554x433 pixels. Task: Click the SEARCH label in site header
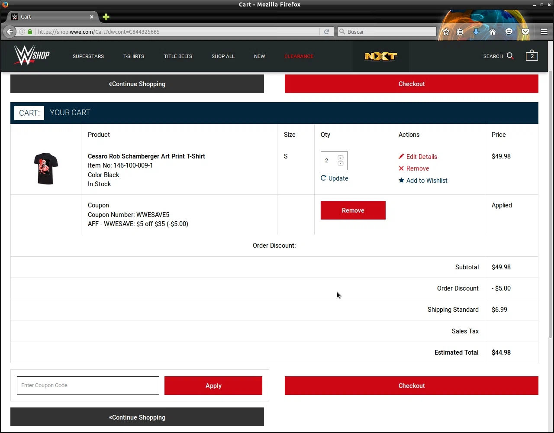[x=493, y=56]
